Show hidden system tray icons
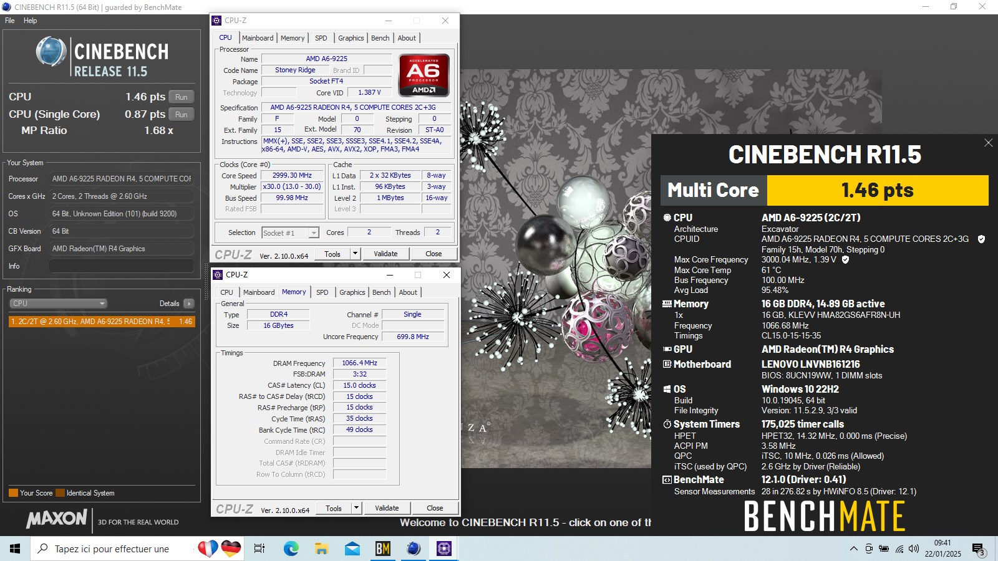Screen dimensions: 998x561 (853, 549)
